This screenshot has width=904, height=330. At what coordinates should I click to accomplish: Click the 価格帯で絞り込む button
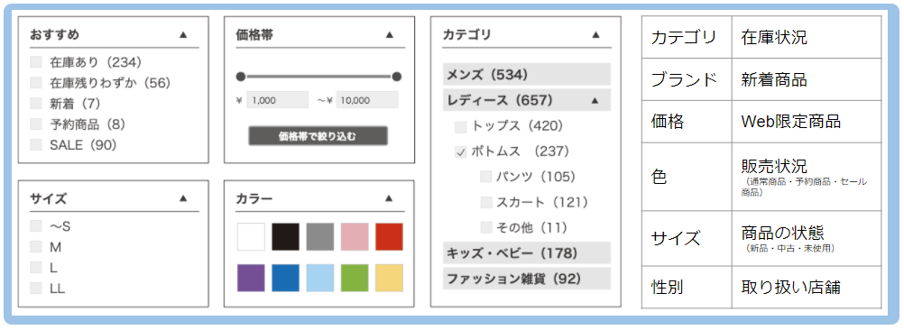tap(318, 136)
